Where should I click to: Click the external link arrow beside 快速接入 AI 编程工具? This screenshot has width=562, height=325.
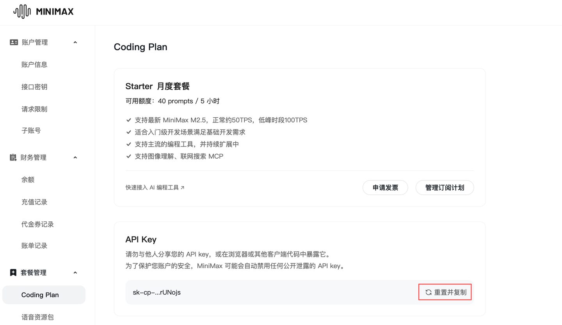pos(183,187)
